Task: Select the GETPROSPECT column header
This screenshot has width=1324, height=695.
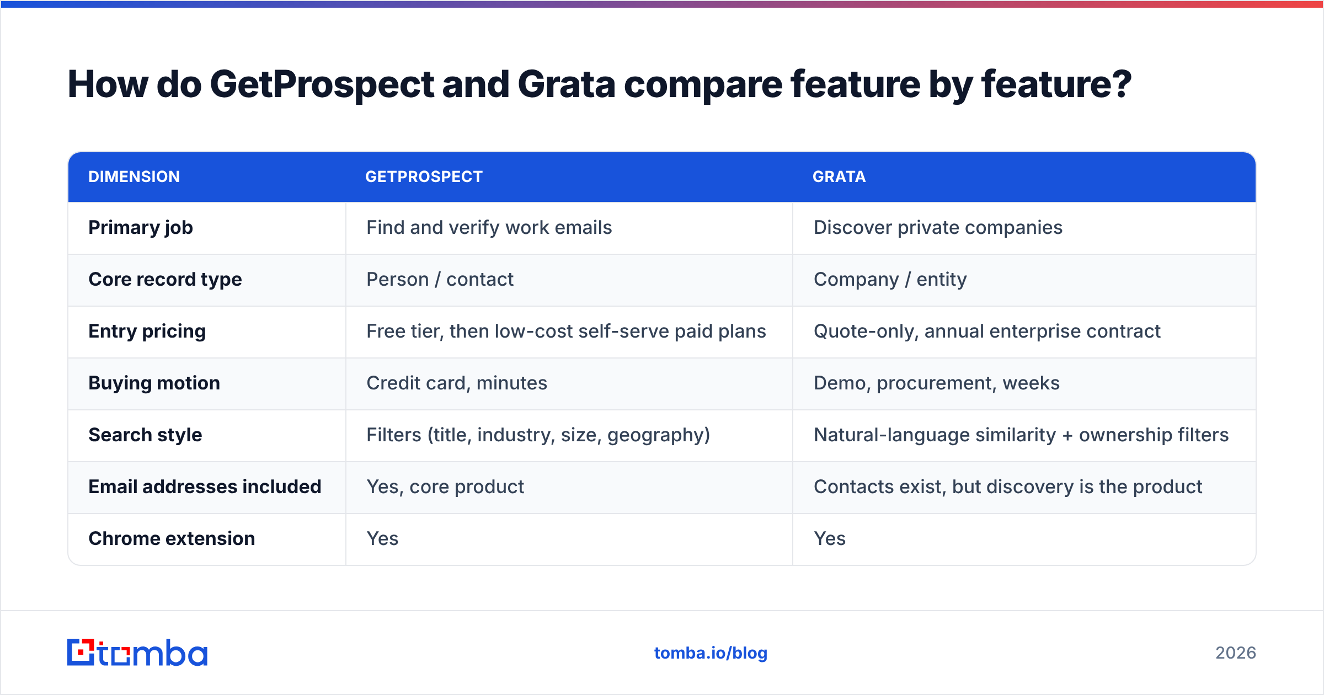Action: pos(424,177)
